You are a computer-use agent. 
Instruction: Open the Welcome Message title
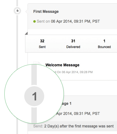(62, 65)
